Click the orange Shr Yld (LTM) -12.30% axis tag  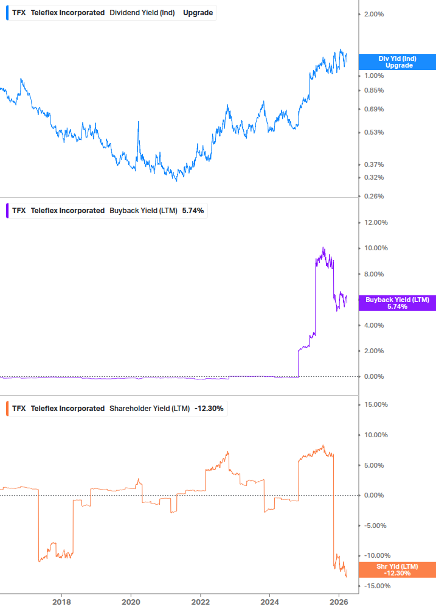pyautogui.click(x=397, y=570)
